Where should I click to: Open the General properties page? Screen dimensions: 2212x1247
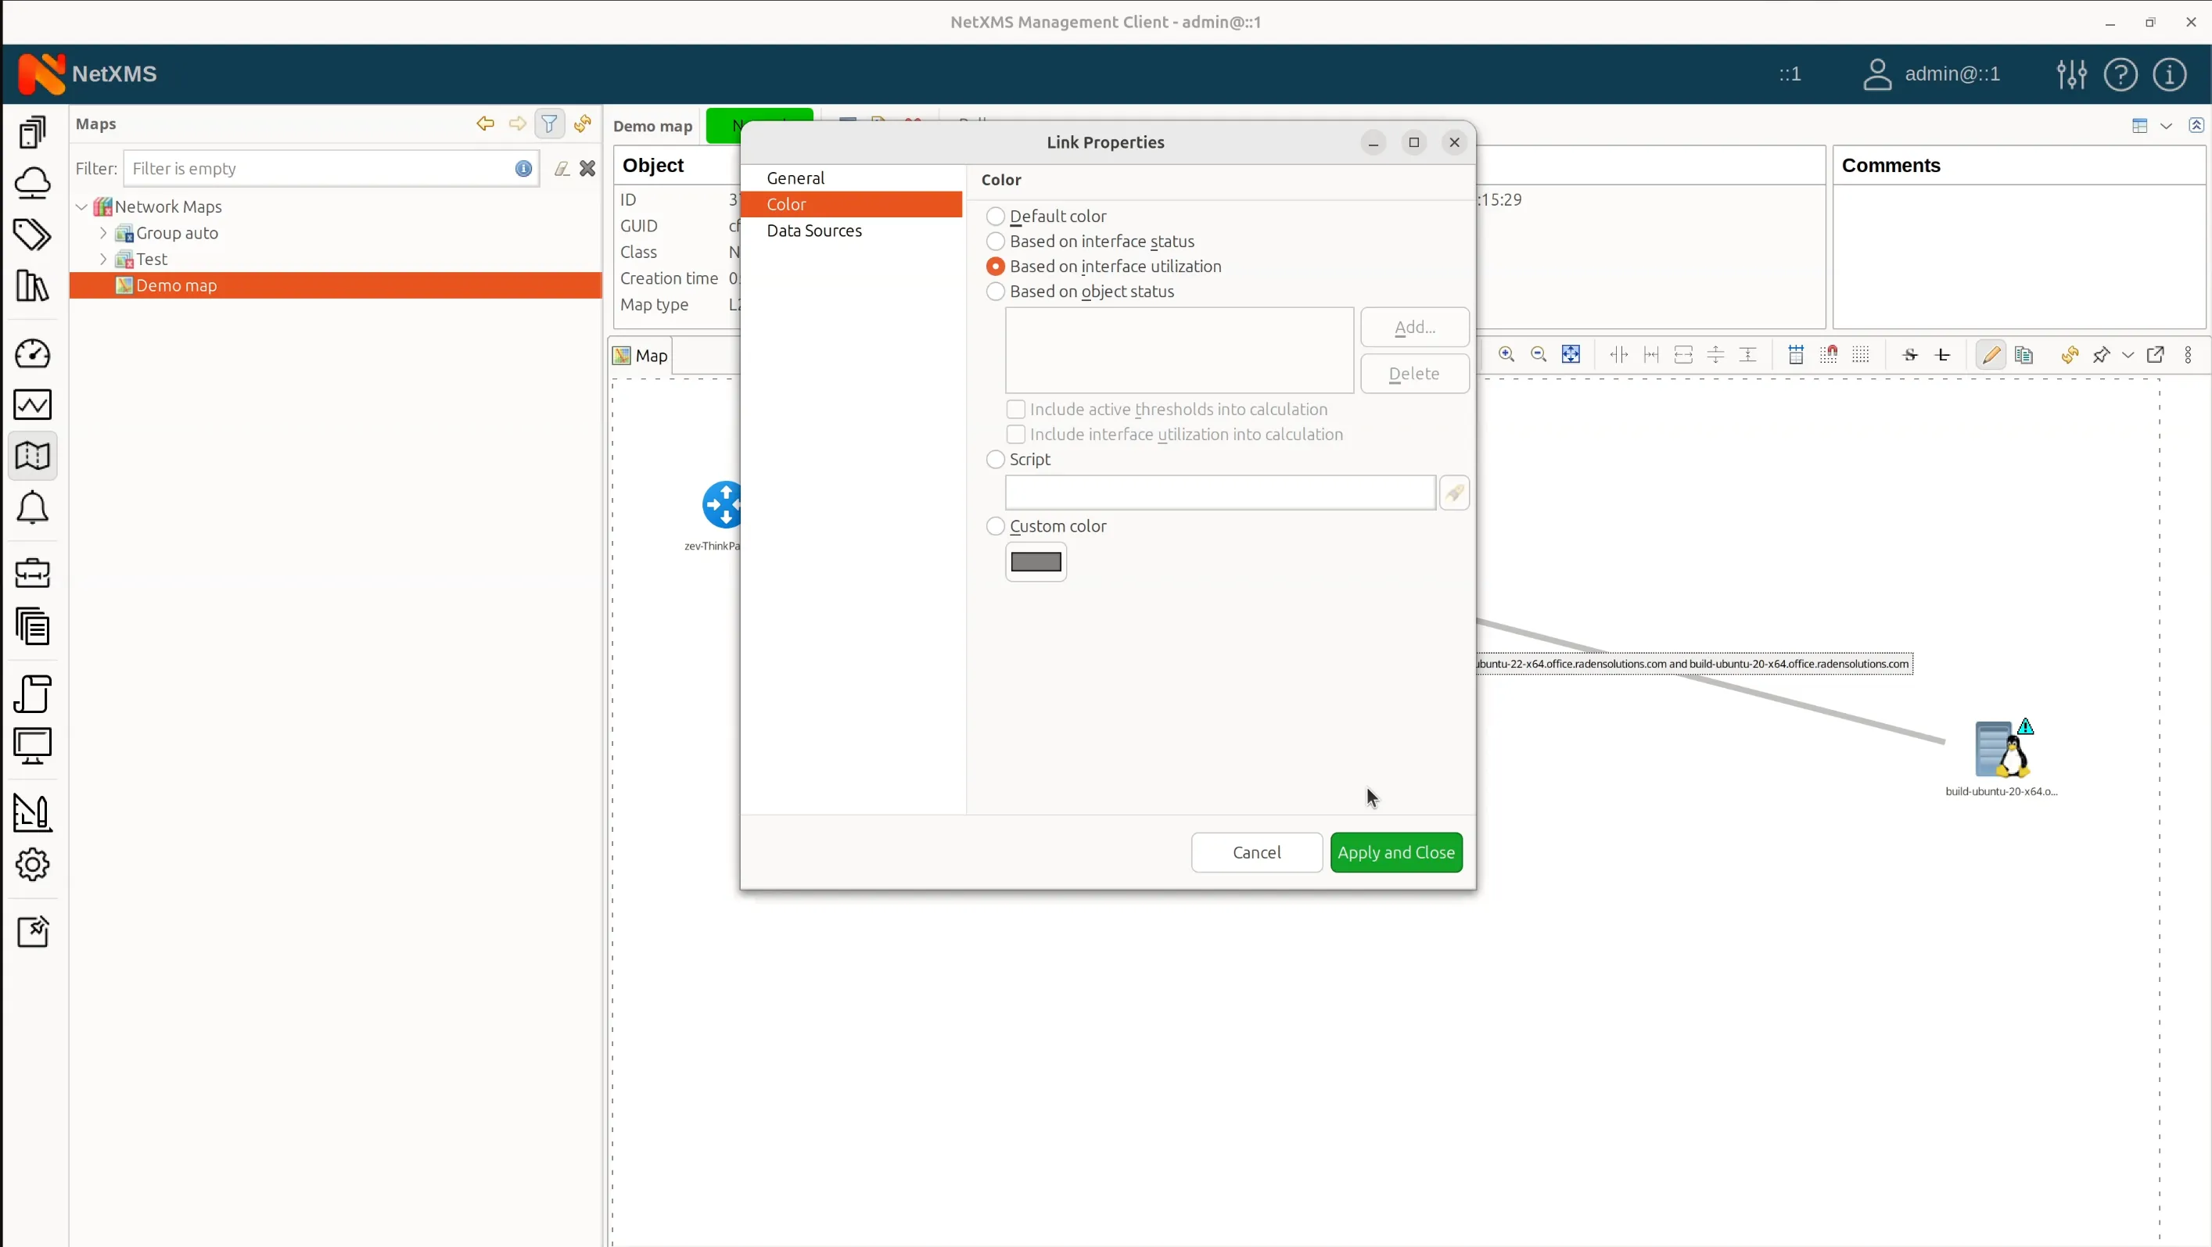[796, 177]
